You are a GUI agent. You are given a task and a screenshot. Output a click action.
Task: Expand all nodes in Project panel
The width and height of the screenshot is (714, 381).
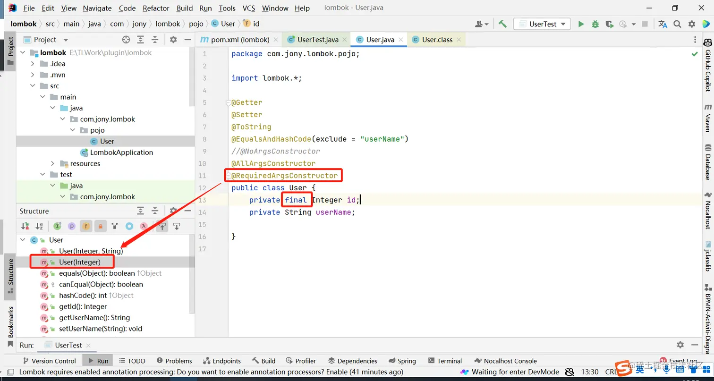click(x=141, y=40)
